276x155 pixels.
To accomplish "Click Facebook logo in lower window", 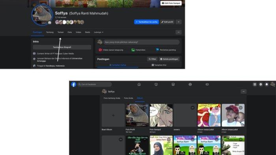I will (74, 84).
